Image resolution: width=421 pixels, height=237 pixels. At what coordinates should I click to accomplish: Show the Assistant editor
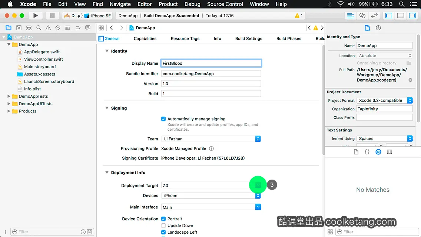(x=362, y=16)
